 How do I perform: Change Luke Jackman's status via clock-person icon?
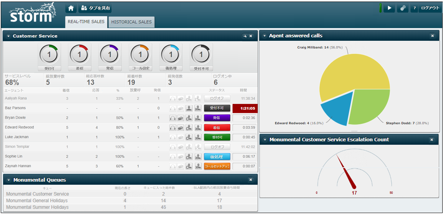pyautogui.click(x=189, y=137)
